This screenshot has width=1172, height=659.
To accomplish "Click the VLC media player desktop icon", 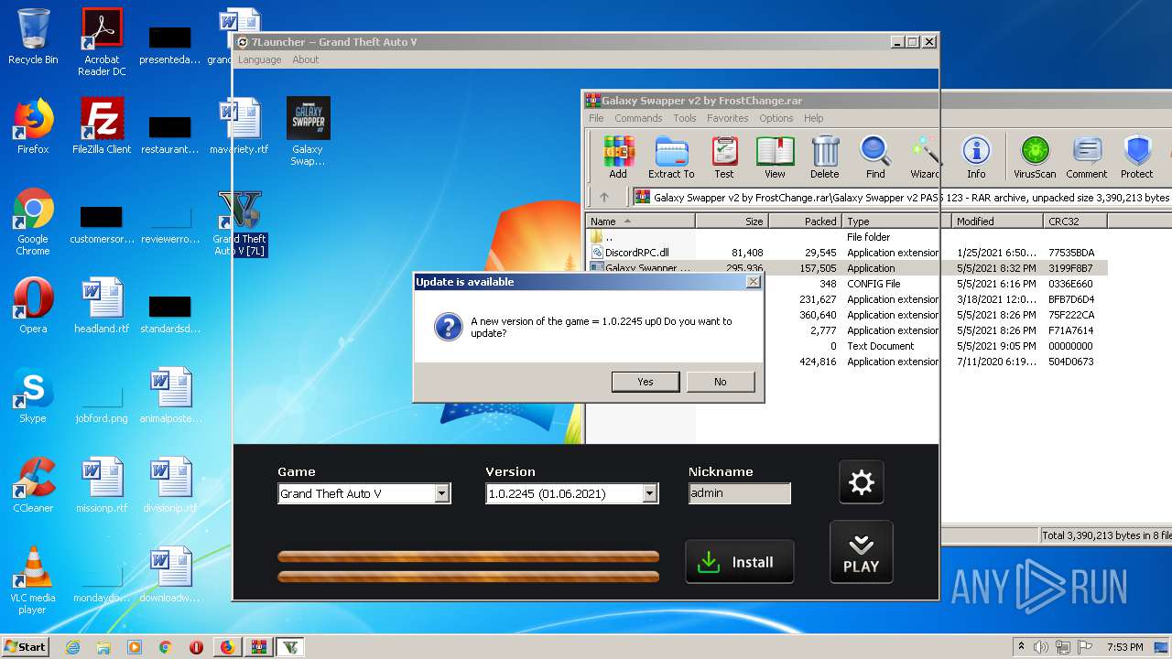I will tap(33, 580).
